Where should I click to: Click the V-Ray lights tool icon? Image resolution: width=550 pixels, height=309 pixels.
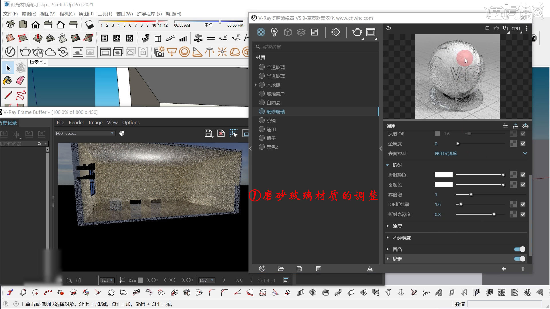pyautogui.click(x=274, y=32)
